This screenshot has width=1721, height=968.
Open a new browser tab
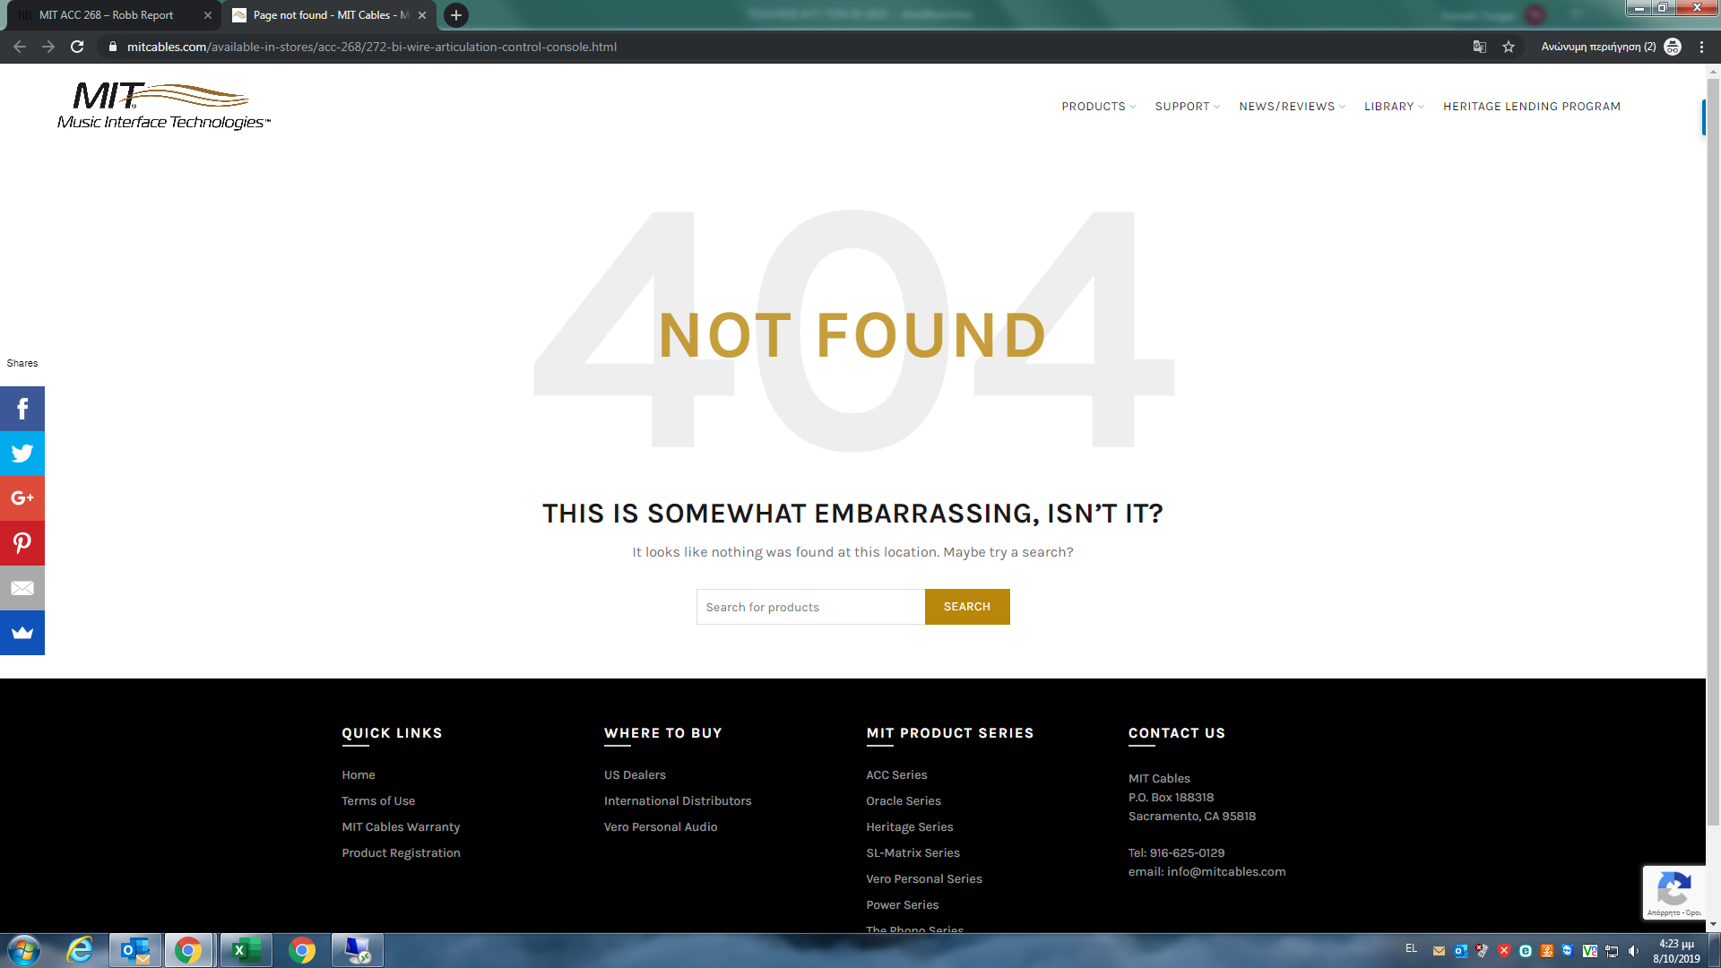(456, 15)
